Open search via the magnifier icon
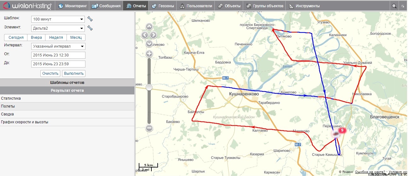 (394, 6)
